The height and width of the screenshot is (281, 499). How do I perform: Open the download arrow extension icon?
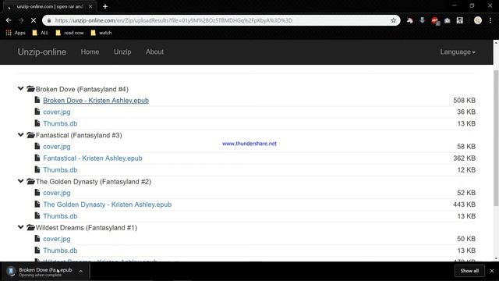coord(422,20)
